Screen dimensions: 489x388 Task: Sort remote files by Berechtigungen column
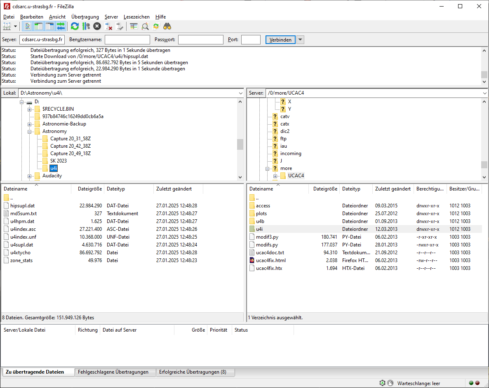[x=430, y=189]
